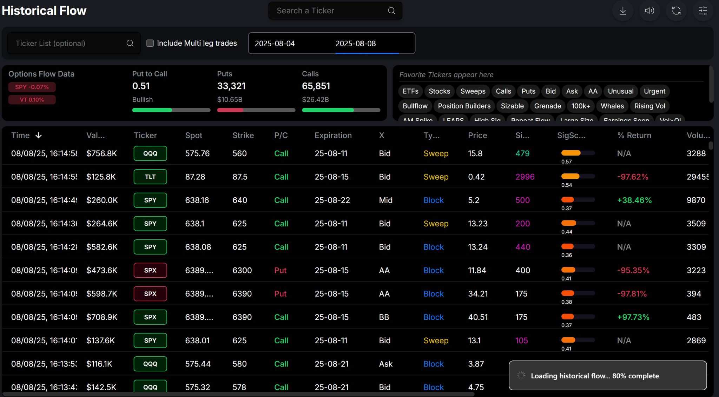Click the table horizontal scrollbar

click(239, 394)
